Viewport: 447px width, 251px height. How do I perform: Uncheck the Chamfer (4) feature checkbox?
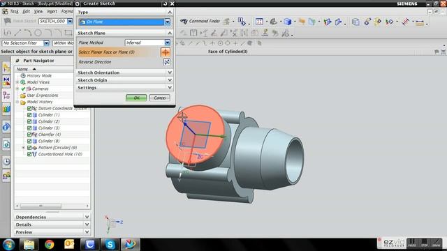point(29,135)
